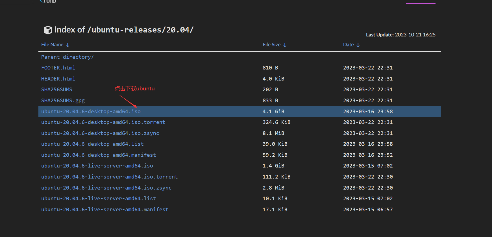Download ubuntu-20.04.6-live-server-amd64.iso

(x=97, y=166)
